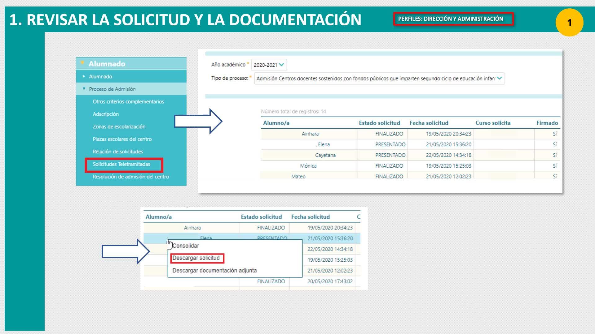
Task: Open Solicitudes Teletramitadas in the sidebar
Action: [x=121, y=164]
